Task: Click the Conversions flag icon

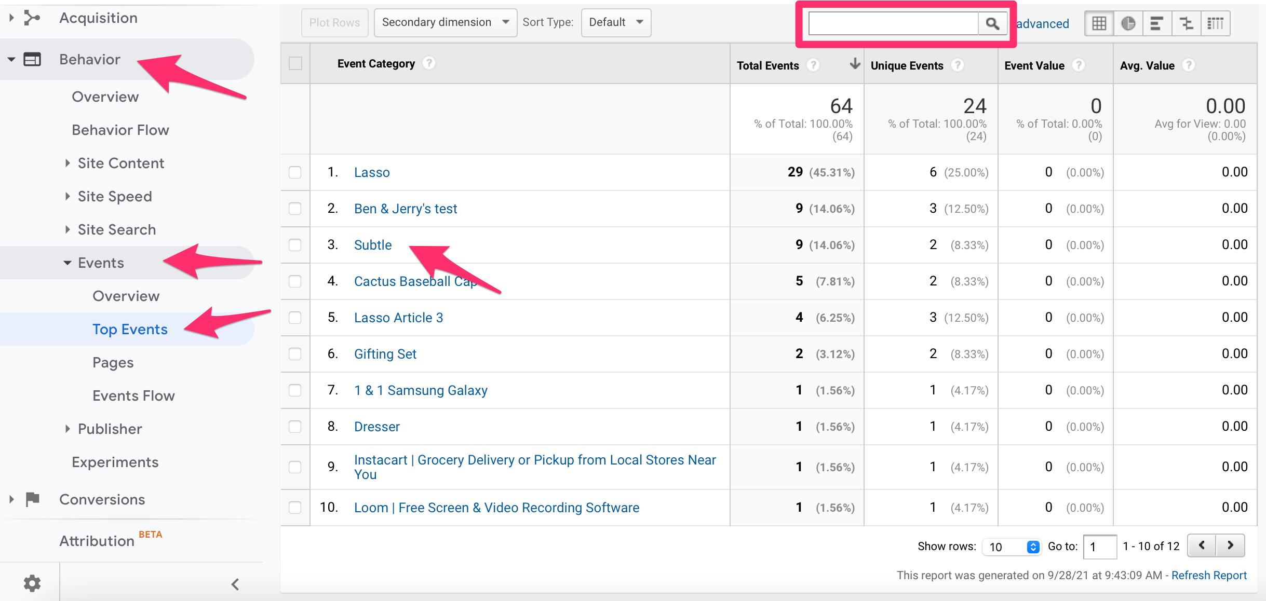Action: point(32,499)
